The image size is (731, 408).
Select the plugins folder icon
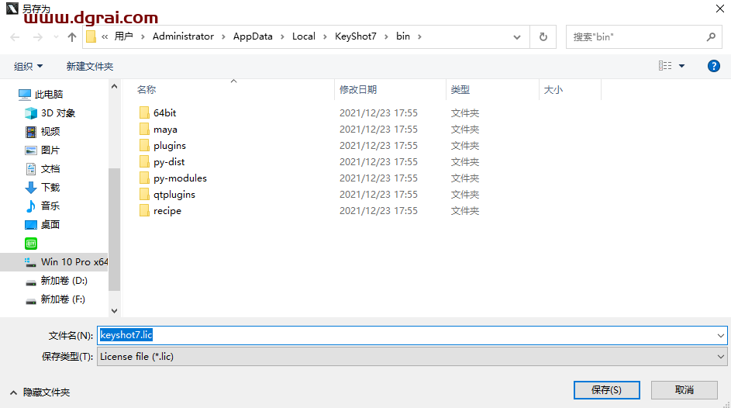coord(144,145)
